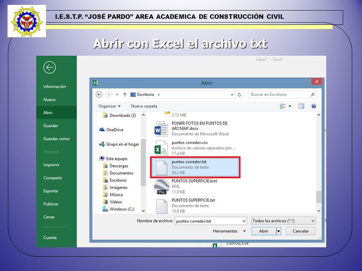Click the Documentos folder icon

[x=105, y=173]
